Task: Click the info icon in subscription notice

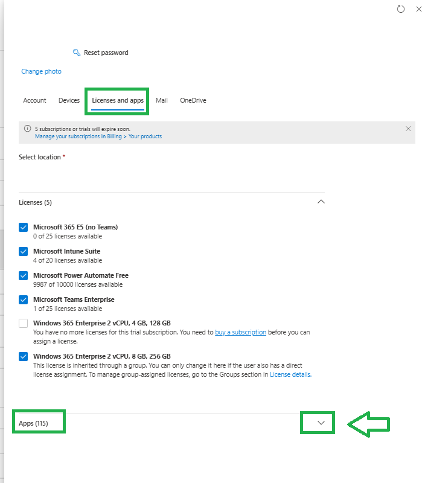Action: point(27,129)
